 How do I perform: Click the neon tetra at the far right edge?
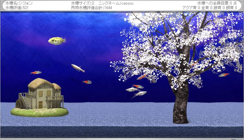click(224, 75)
